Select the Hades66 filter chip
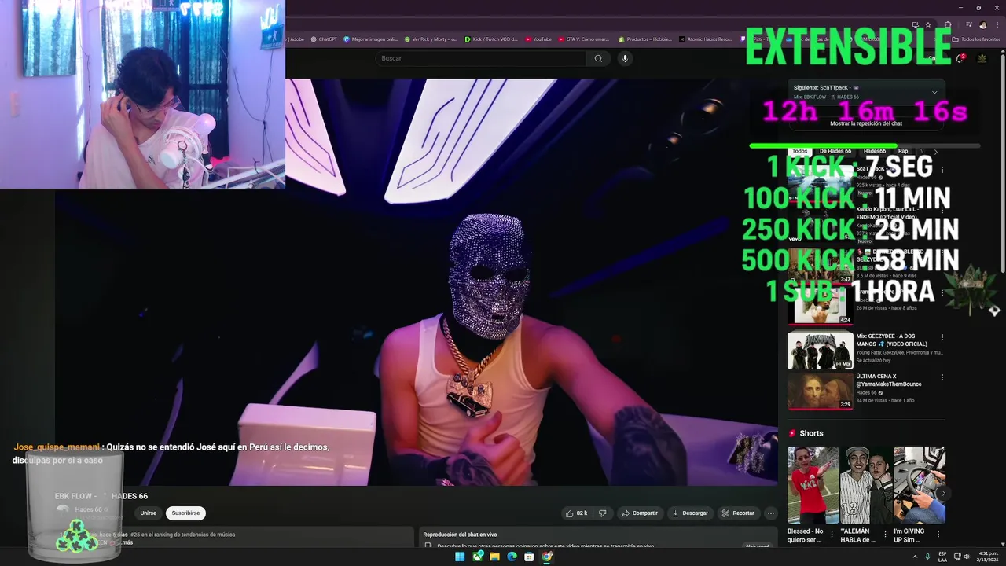Screen dimensions: 1006x566 tap(875, 151)
